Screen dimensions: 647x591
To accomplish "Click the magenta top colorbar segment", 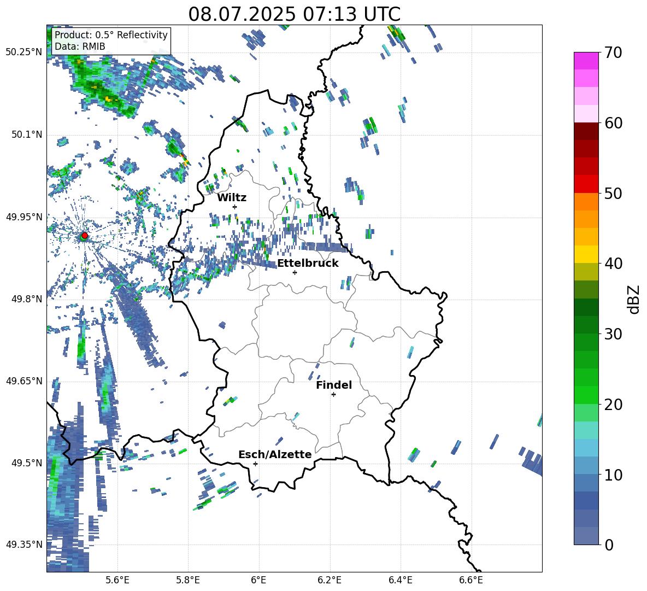I will [x=586, y=61].
